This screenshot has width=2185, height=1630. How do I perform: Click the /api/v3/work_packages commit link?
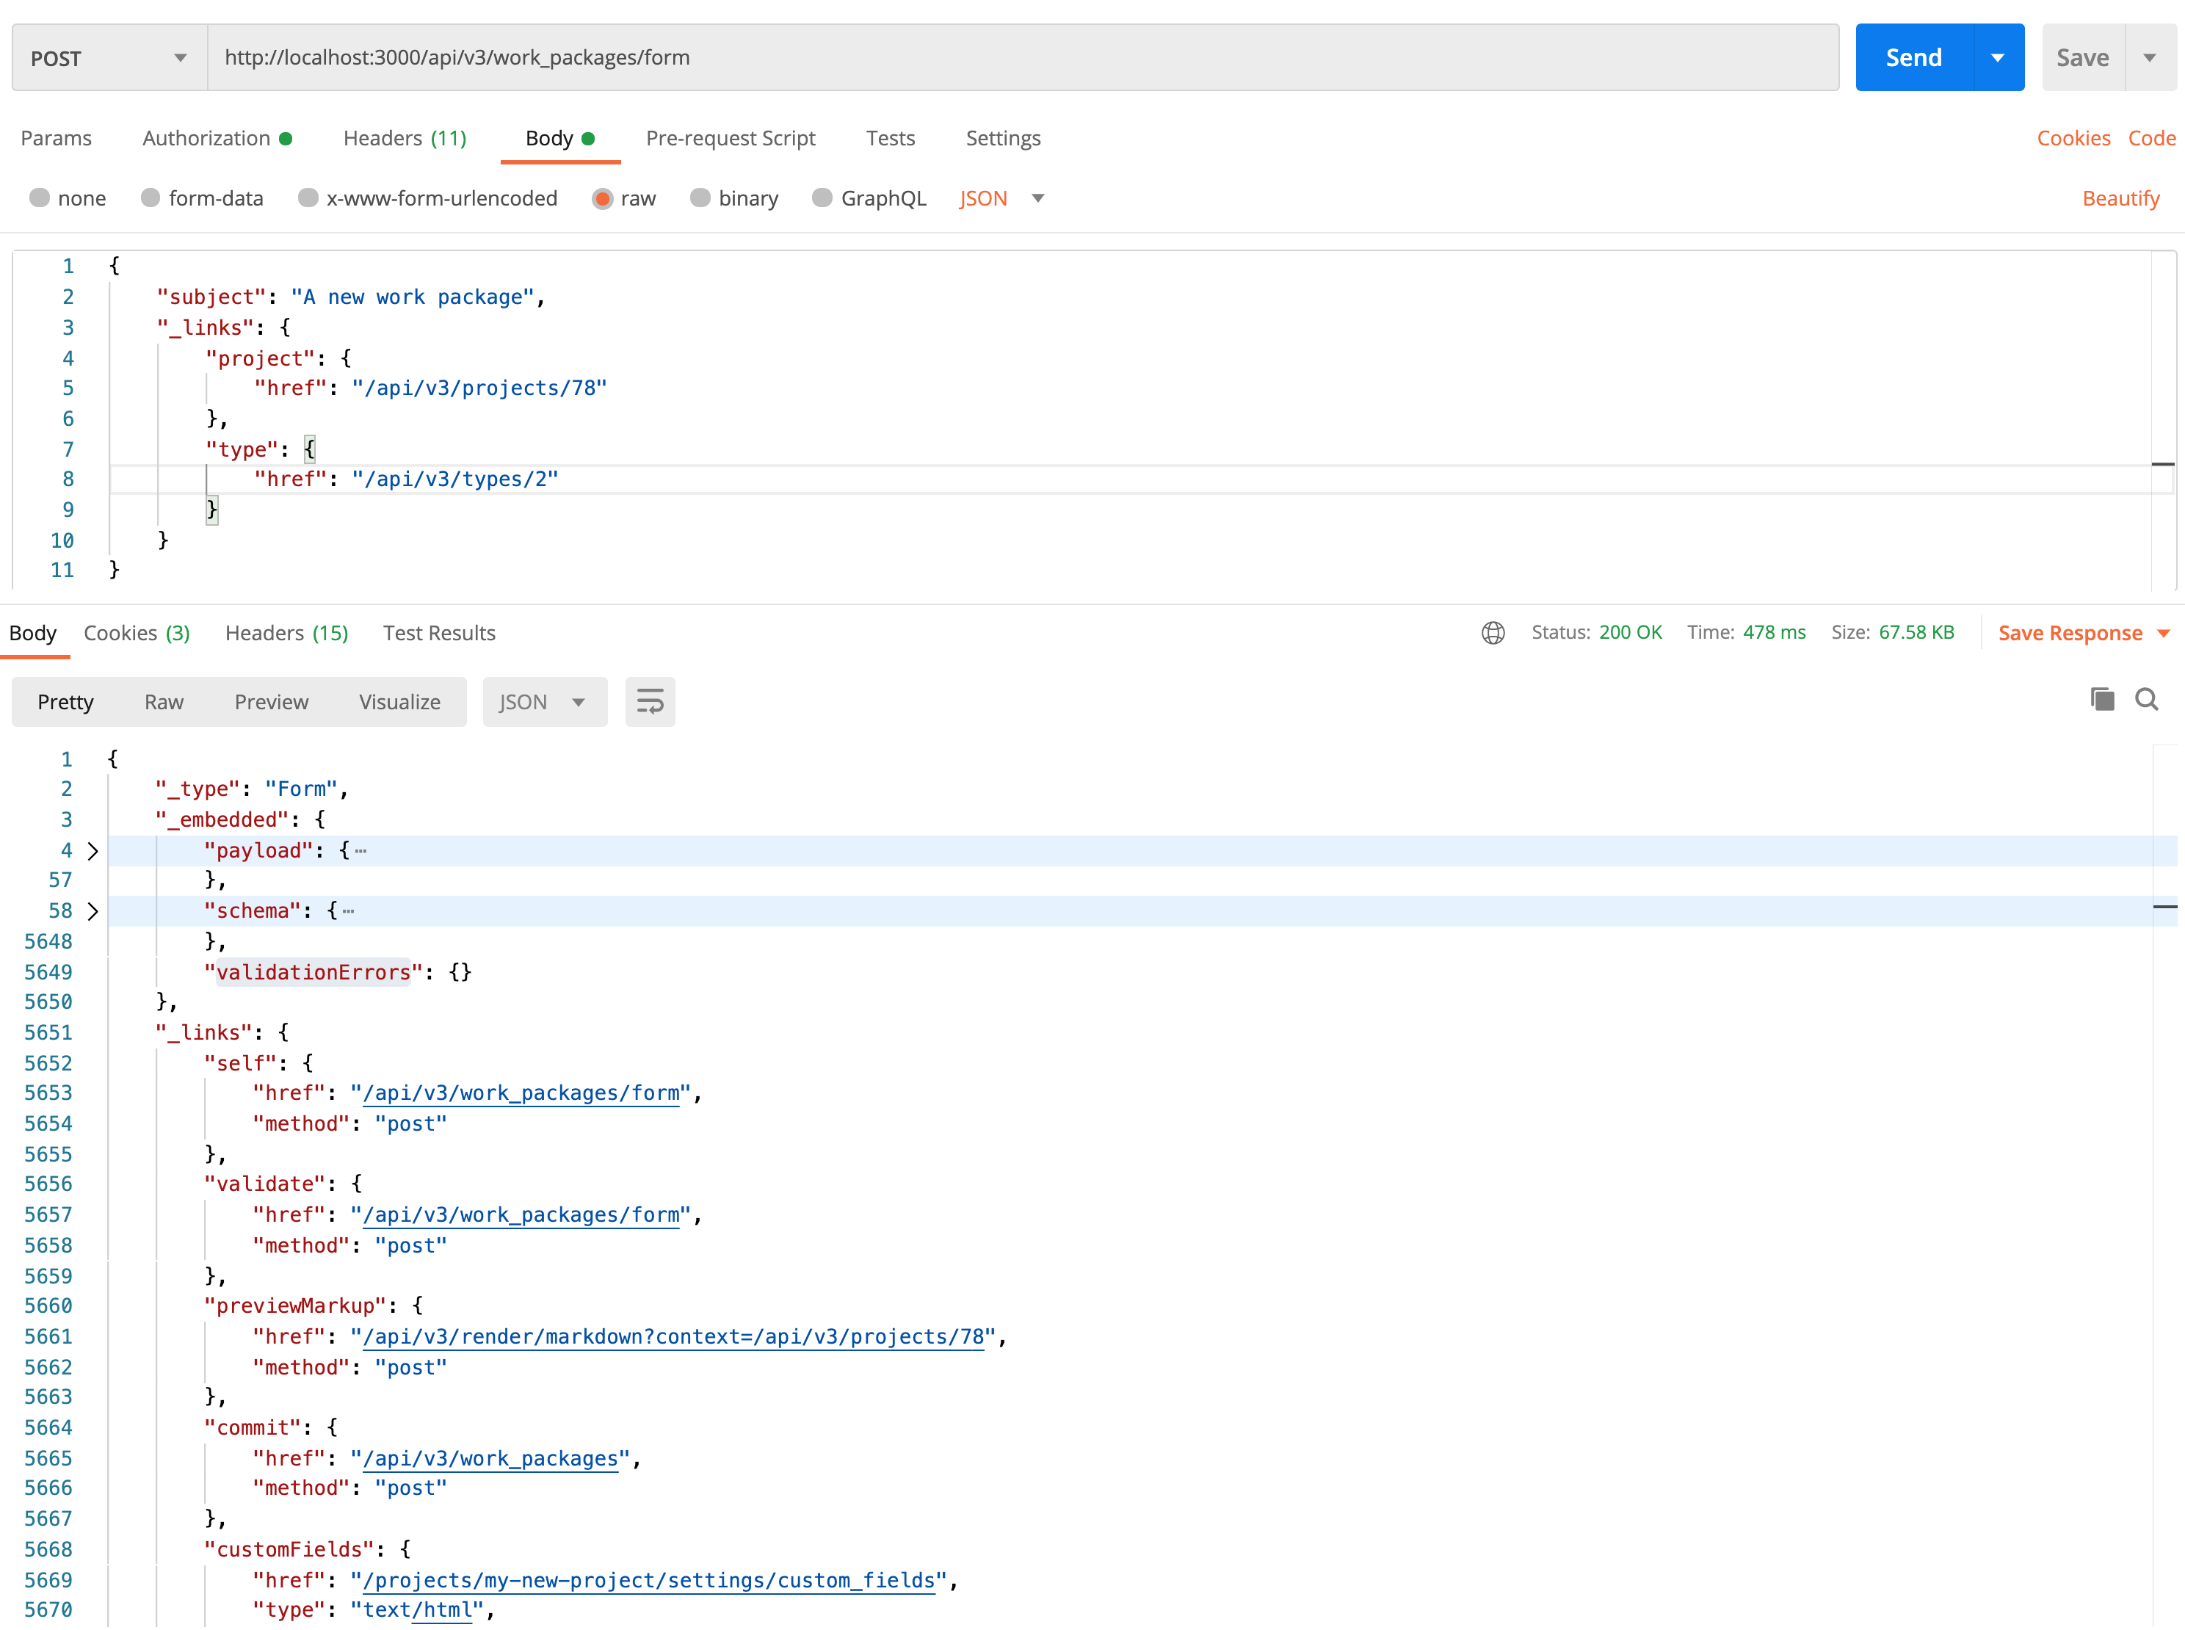click(x=490, y=1458)
